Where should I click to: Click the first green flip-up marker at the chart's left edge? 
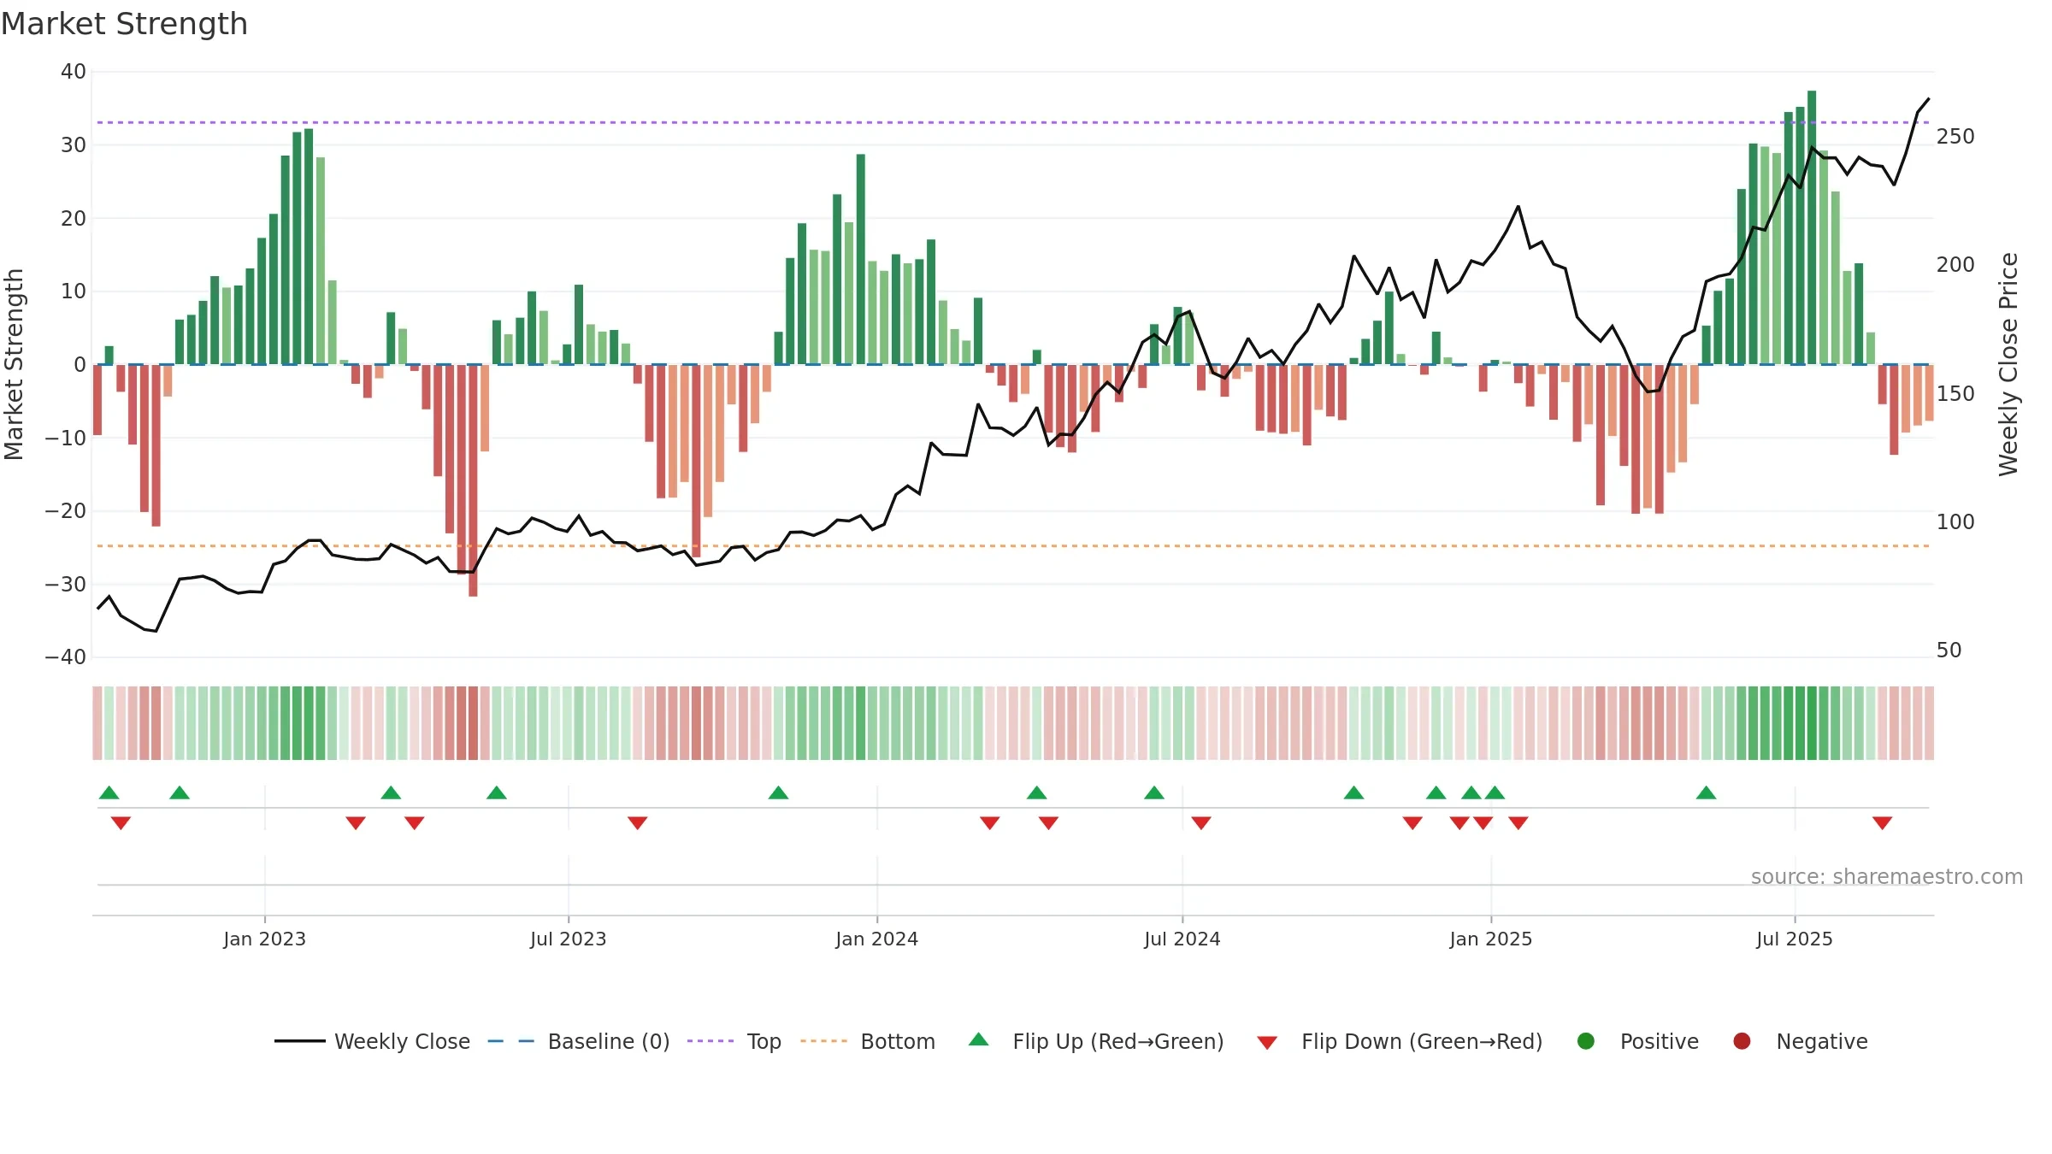(x=109, y=792)
